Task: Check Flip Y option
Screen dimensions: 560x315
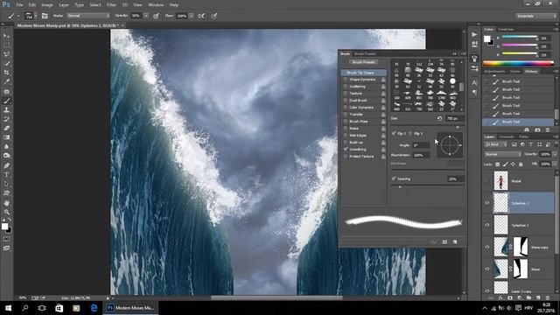Action: tap(410, 133)
